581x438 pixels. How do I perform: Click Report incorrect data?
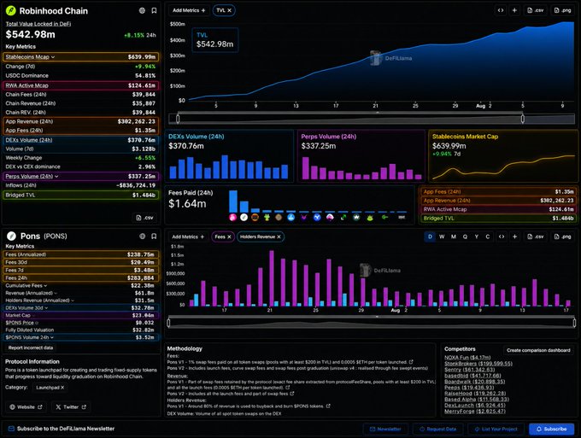[31, 348]
